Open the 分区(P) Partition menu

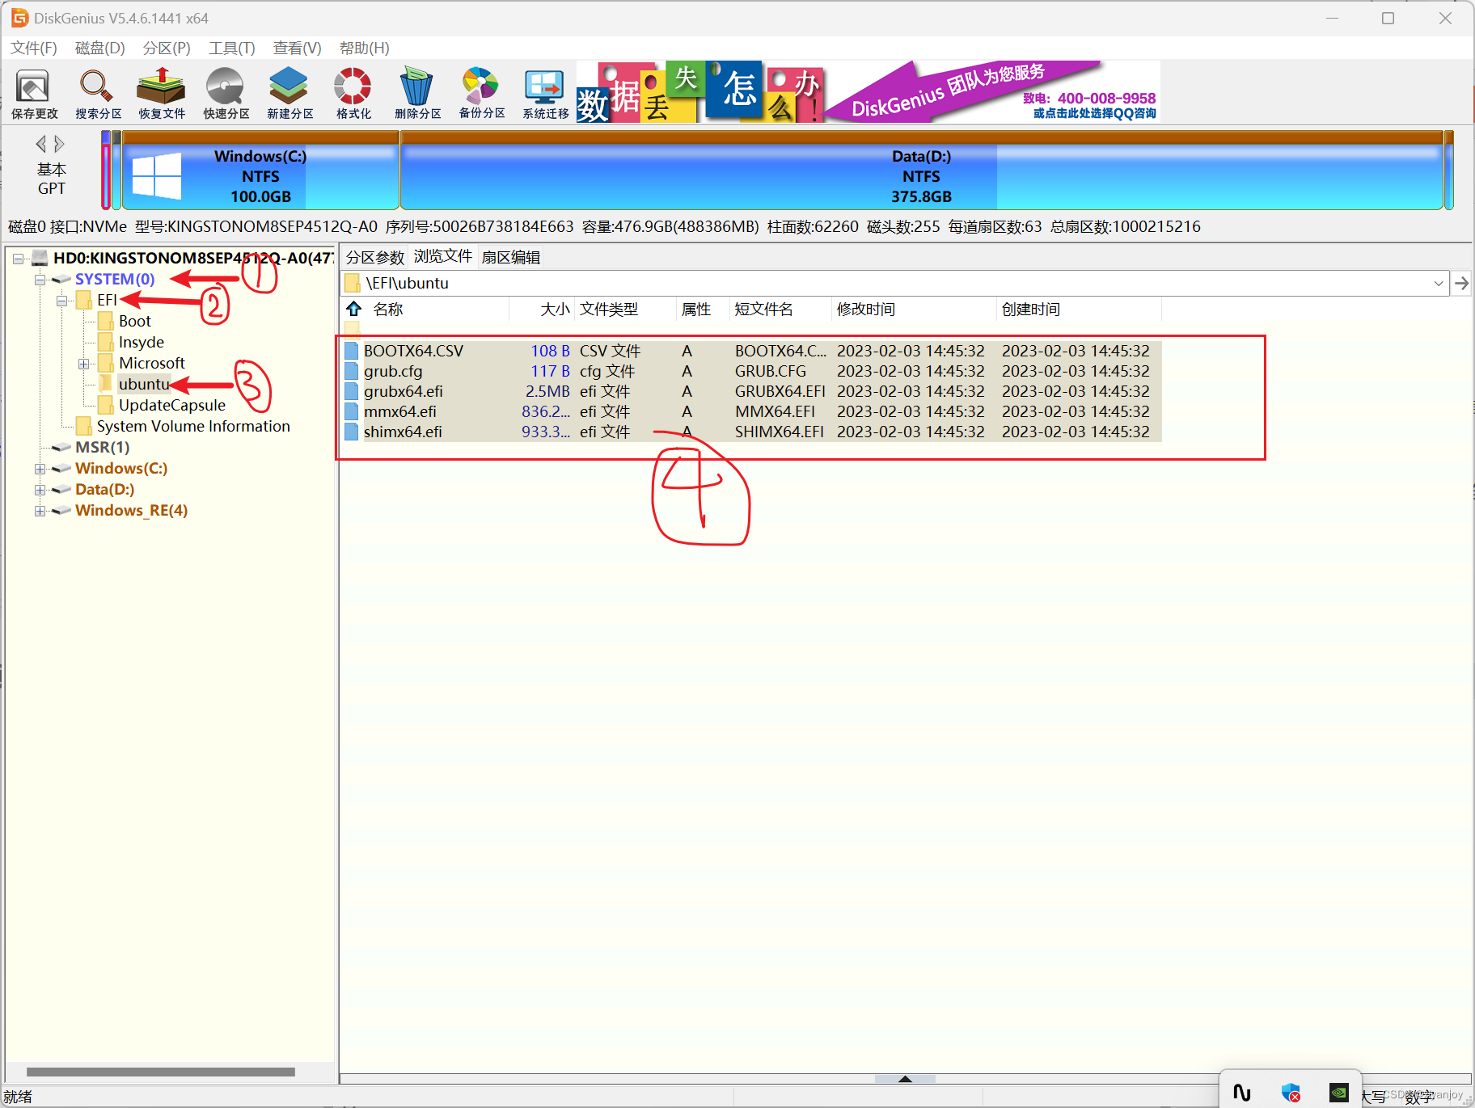click(167, 48)
